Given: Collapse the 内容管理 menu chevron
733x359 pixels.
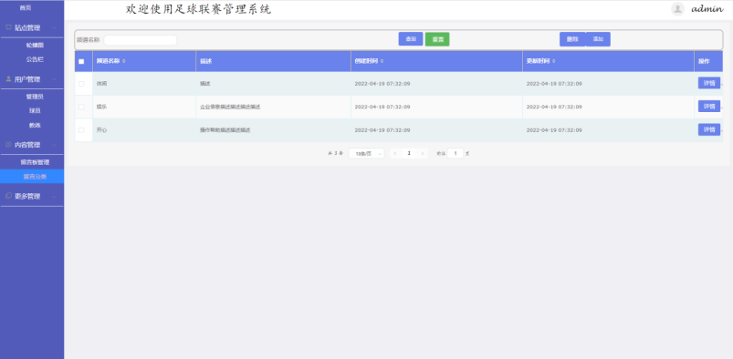Looking at the screenshot, I should 54,145.
